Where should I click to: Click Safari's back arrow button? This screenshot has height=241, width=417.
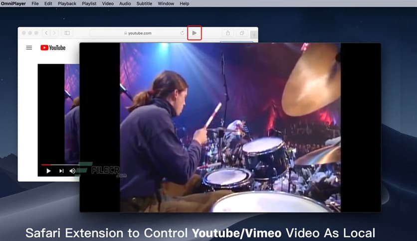pyautogui.click(x=46, y=33)
